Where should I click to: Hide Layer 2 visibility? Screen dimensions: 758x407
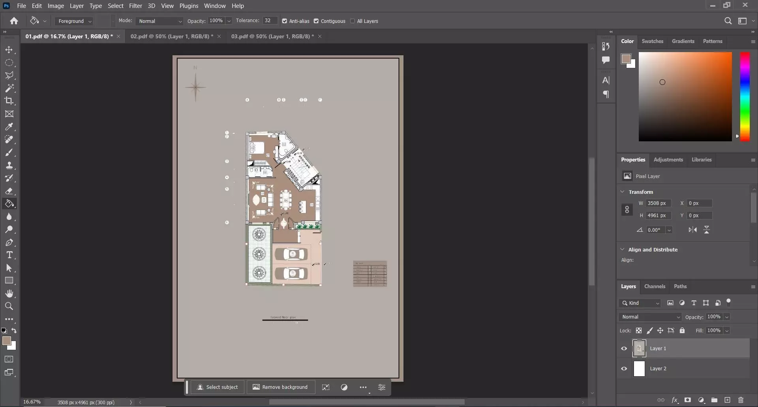(624, 369)
